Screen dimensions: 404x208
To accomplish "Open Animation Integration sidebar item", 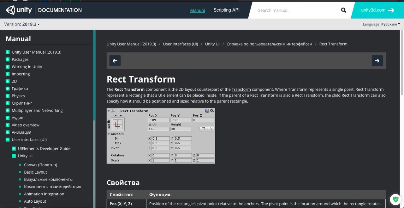I will pos(44,194).
